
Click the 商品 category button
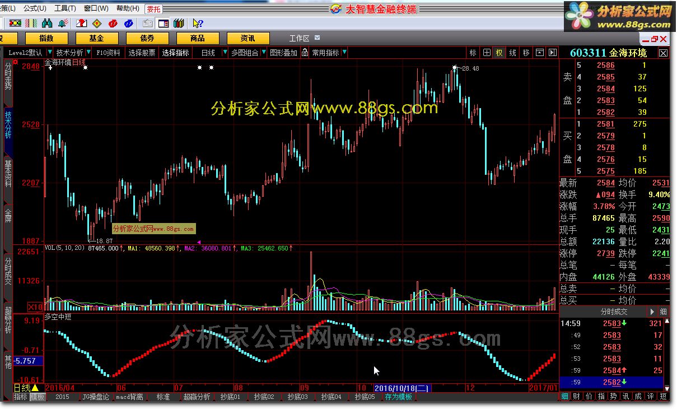click(197, 38)
